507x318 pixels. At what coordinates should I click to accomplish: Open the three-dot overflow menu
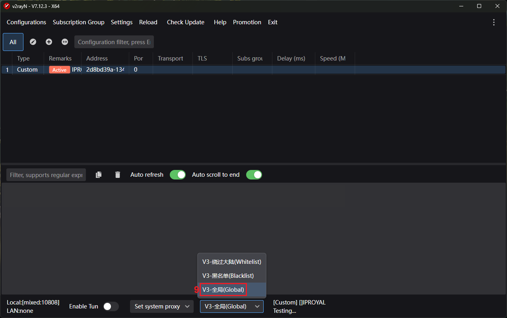(494, 22)
